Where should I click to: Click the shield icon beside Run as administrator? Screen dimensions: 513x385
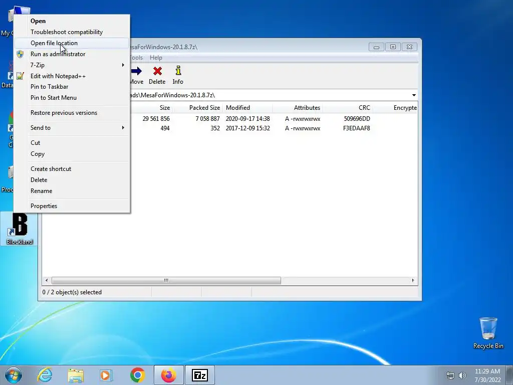(x=20, y=54)
